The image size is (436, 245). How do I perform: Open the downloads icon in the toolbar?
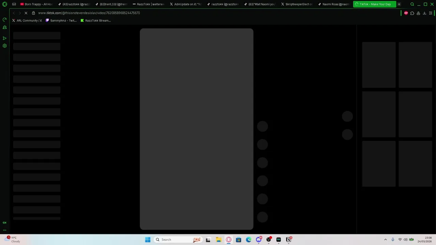click(x=424, y=13)
